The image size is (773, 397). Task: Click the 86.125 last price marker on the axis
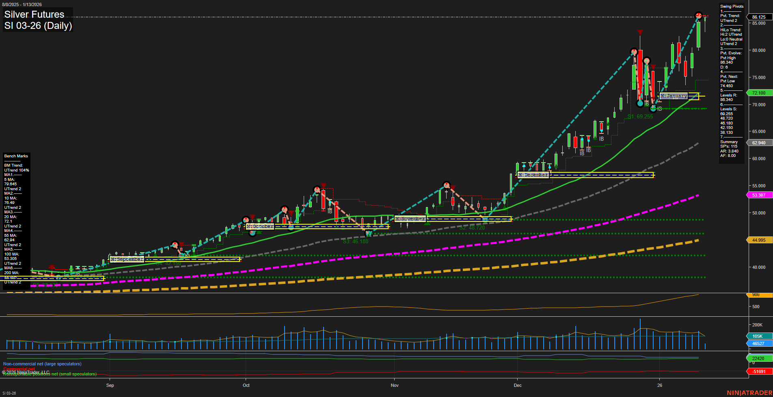tap(758, 17)
